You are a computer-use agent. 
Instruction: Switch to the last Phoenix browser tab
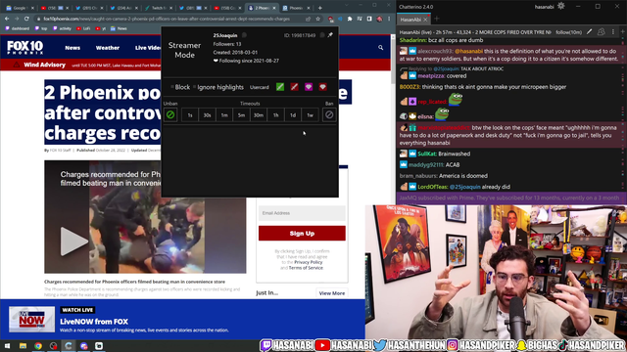coord(296,8)
